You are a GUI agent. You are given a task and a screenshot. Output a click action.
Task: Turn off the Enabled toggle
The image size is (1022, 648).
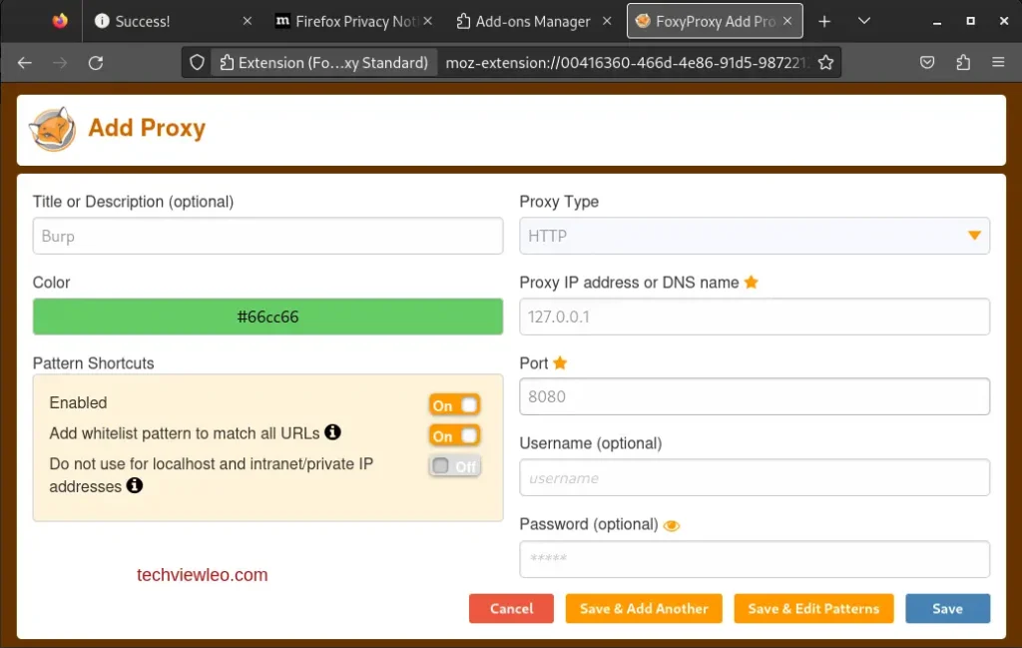tap(454, 404)
